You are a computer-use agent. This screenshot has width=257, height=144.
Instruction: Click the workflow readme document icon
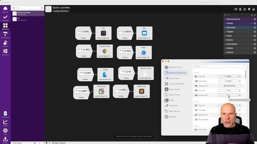coord(240,9)
